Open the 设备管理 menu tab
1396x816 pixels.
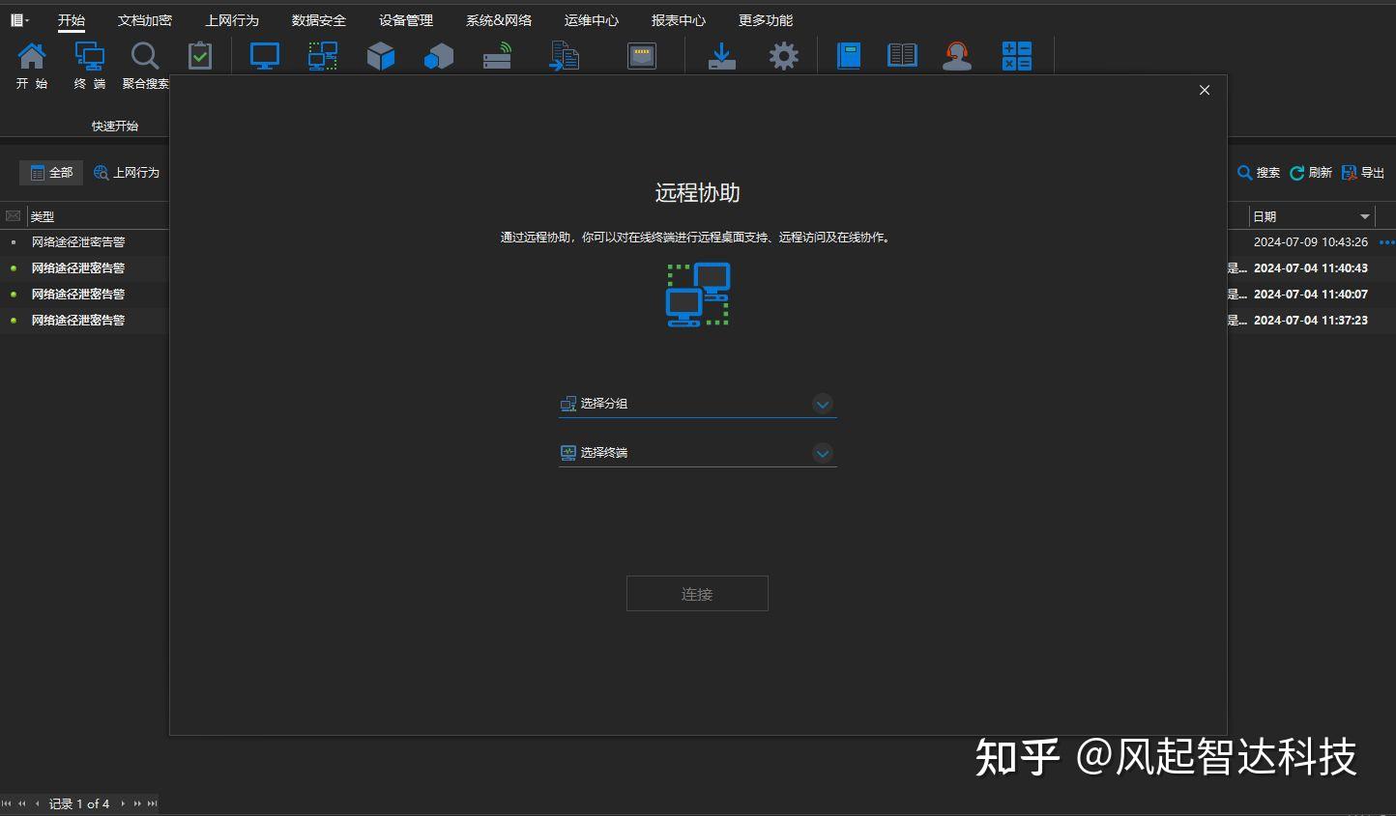coord(406,20)
